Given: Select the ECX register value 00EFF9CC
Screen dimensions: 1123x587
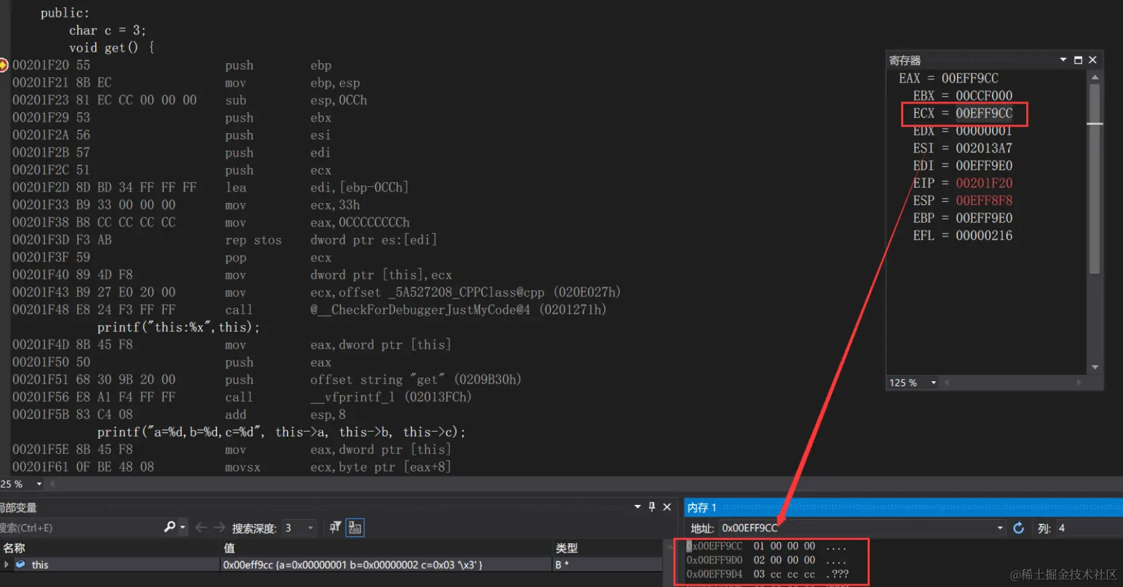Looking at the screenshot, I should pyautogui.click(x=984, y=113).
